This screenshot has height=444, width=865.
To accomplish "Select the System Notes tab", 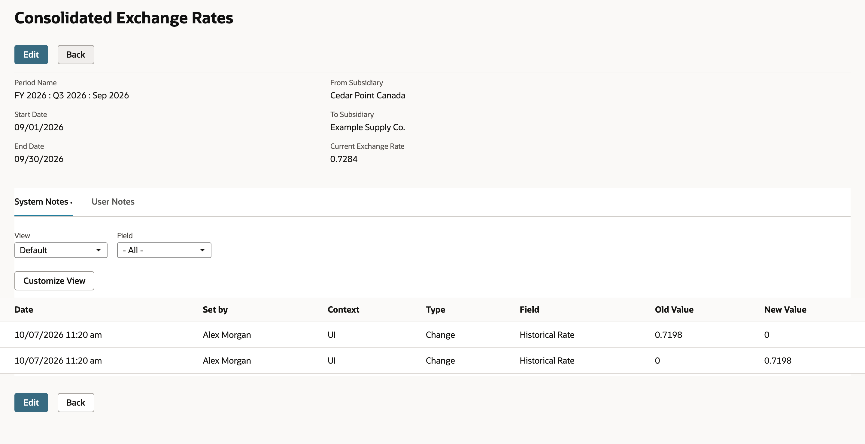I will pos(43,202).
